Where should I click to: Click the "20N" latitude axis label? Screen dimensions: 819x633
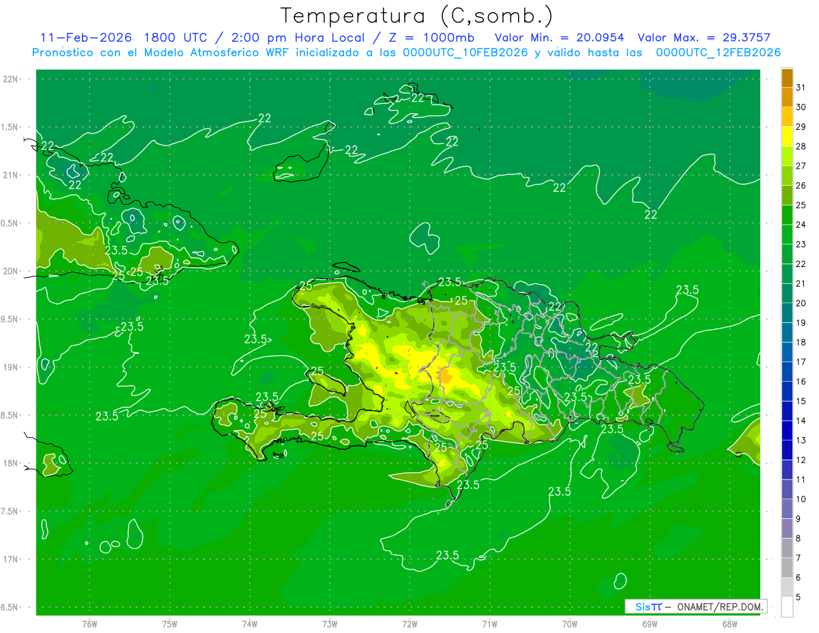point(10,271)
